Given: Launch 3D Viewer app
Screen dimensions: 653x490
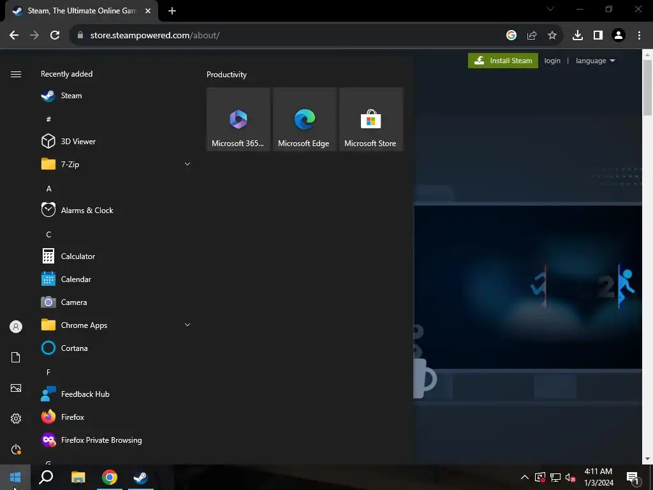Looking at the screenshot, I should point(116,141).
